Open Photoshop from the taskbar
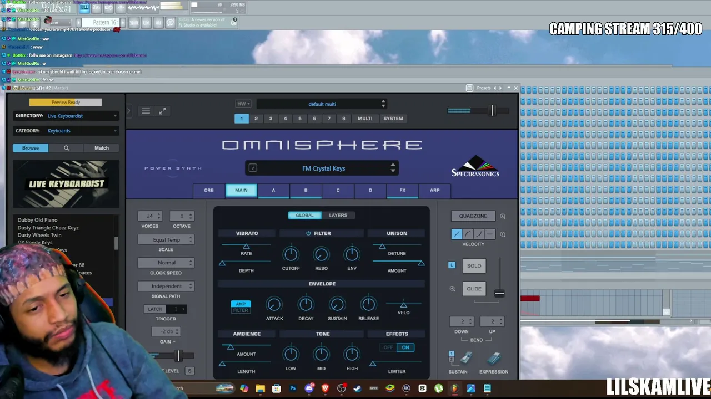 (293, 388)
